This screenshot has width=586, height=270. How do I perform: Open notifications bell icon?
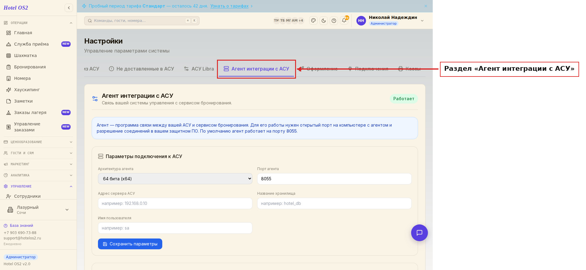tap(344, 20)
